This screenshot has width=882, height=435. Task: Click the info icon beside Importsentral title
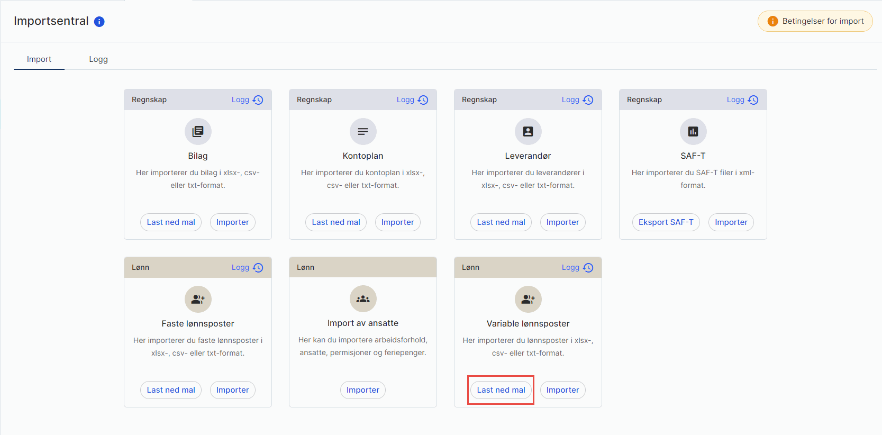click(99, 22)
